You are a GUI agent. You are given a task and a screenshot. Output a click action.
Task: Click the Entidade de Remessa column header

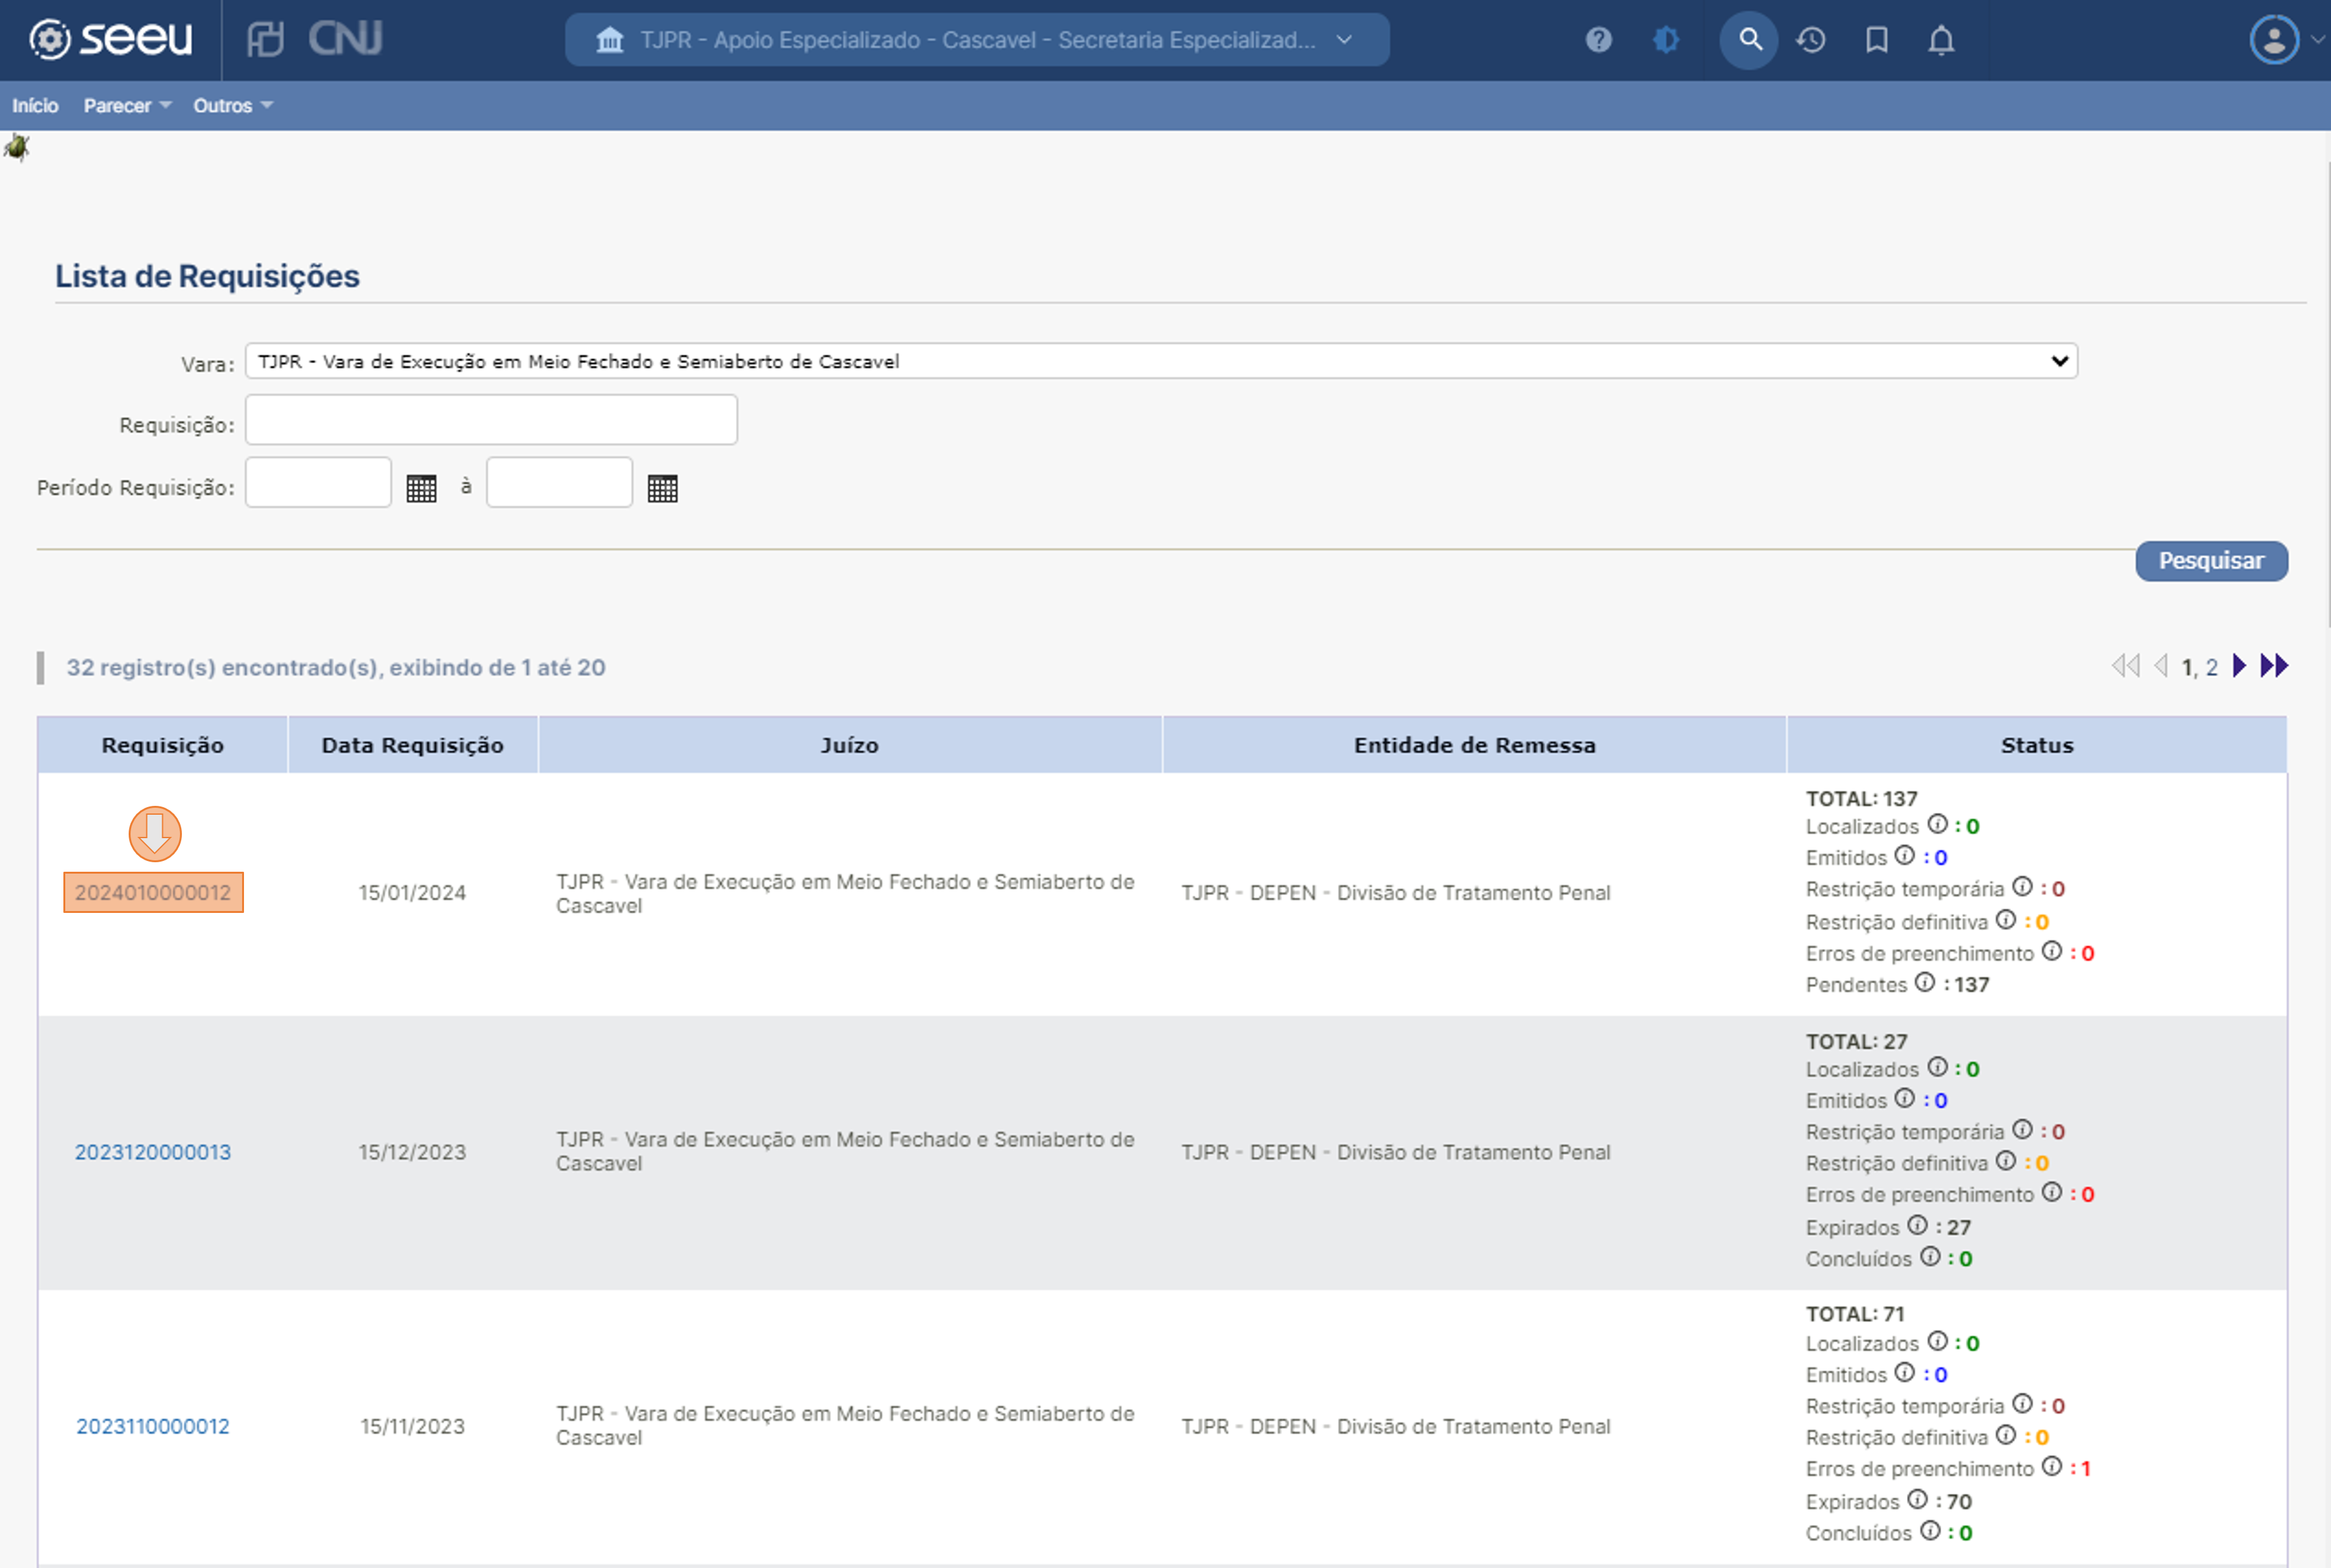[1475, 745]
